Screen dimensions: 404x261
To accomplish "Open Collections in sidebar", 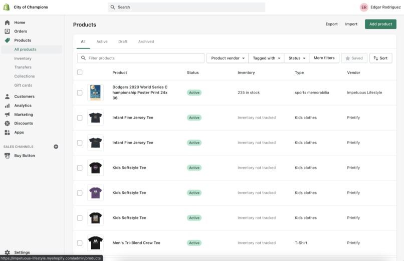I will click(x=25, y=76).
